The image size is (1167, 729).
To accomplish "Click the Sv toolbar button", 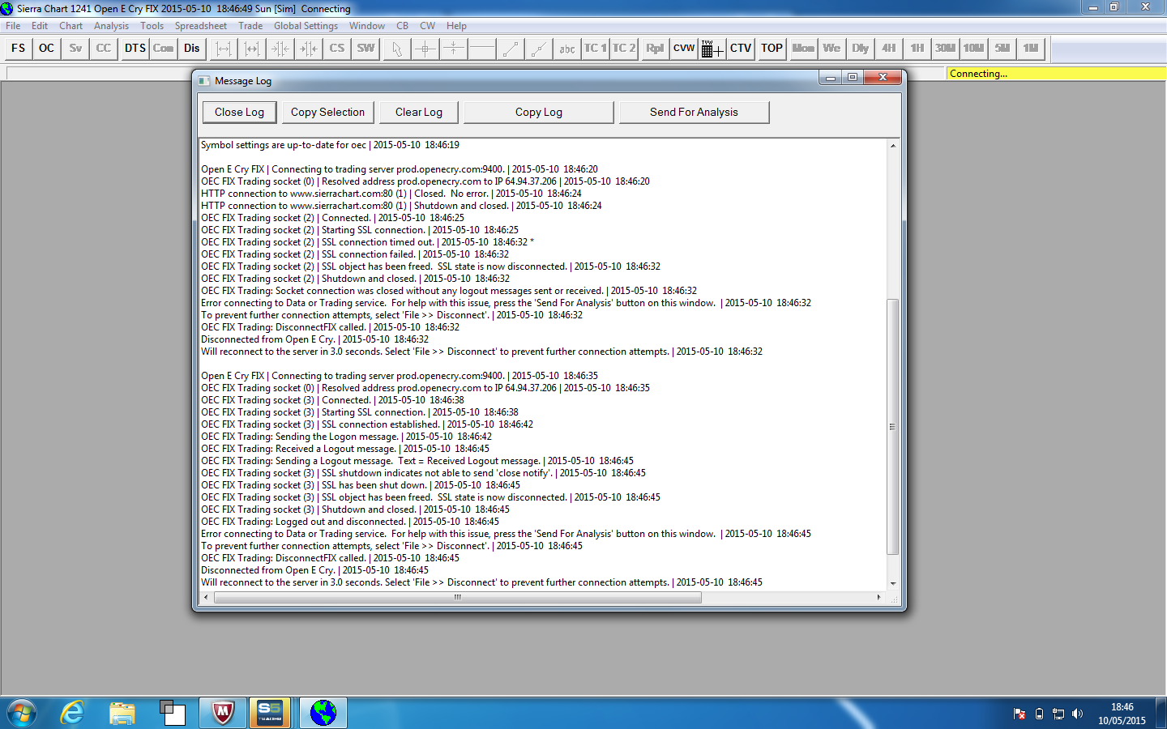I will tap(75, 49).
